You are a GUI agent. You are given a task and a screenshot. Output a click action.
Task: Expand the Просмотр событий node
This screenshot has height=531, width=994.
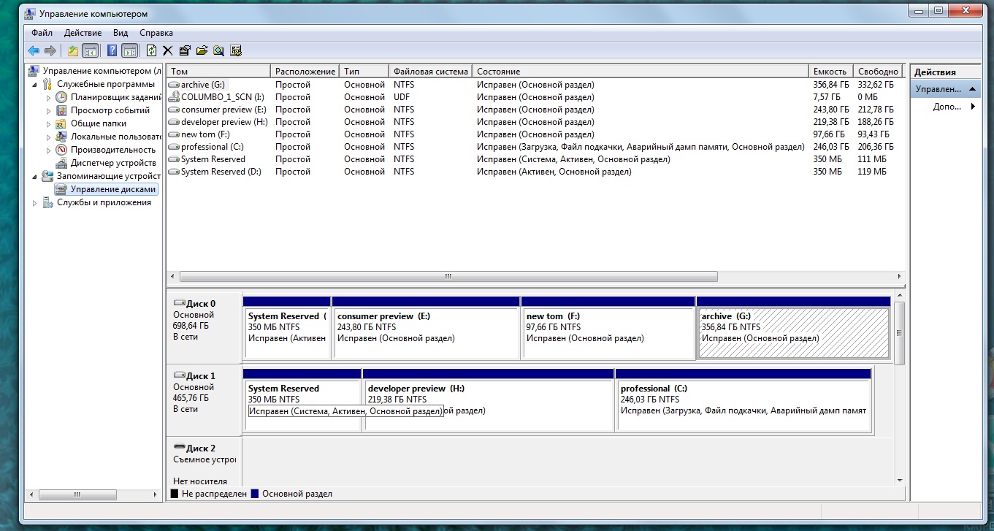[x=49, y=110]
